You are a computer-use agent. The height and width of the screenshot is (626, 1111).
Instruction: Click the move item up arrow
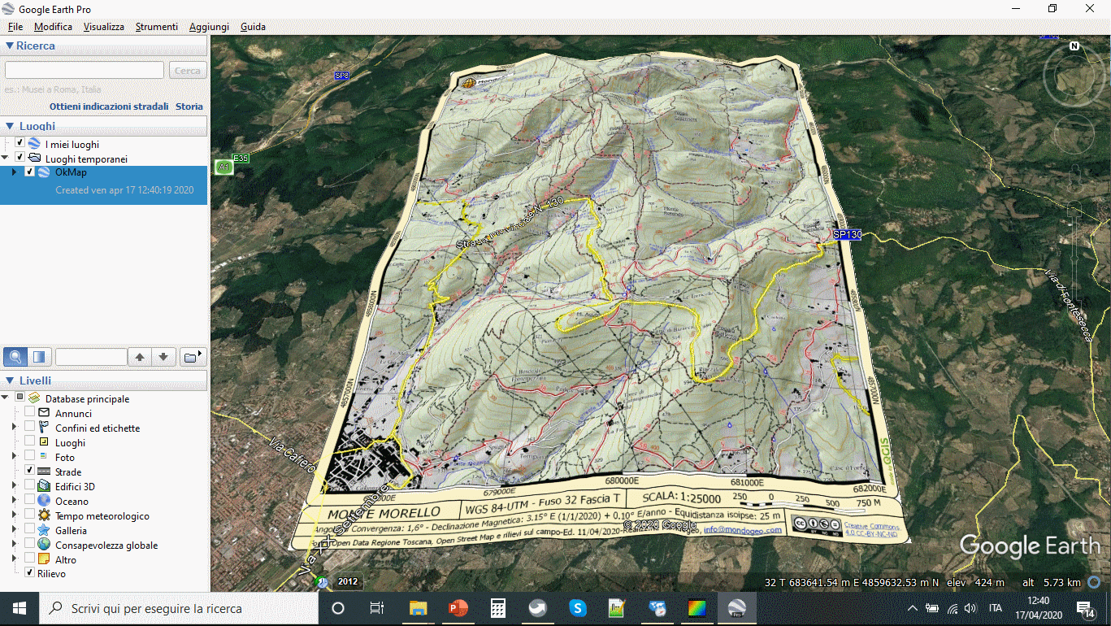pos(140,356)
